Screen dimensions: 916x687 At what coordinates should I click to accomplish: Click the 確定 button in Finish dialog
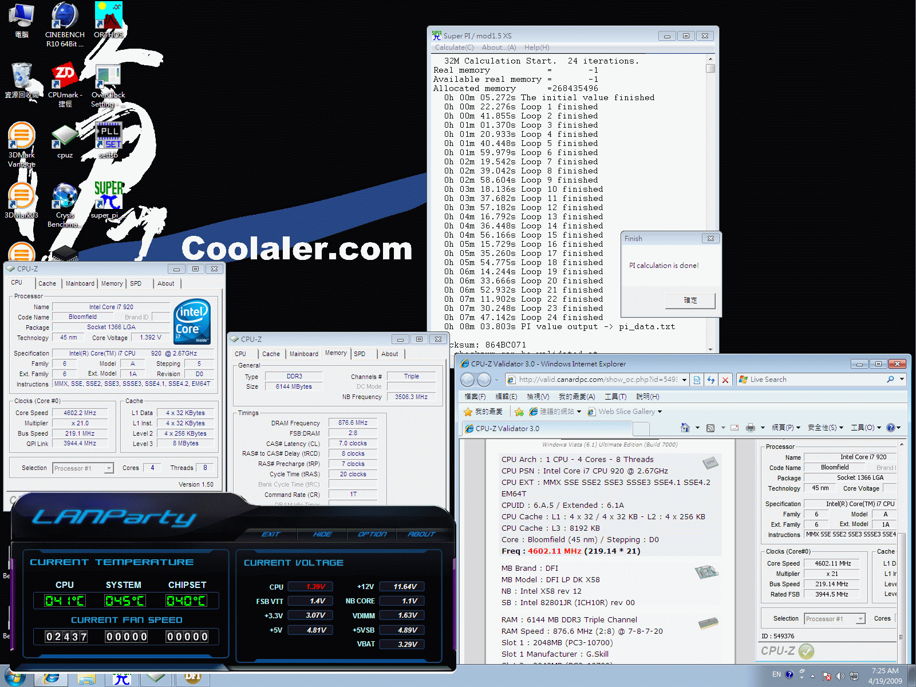690,300
